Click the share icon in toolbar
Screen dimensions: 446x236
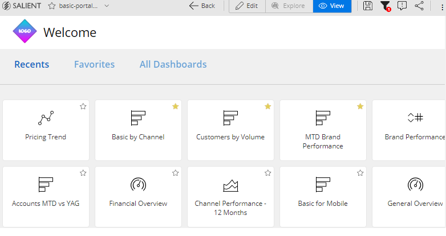(419, 6)
